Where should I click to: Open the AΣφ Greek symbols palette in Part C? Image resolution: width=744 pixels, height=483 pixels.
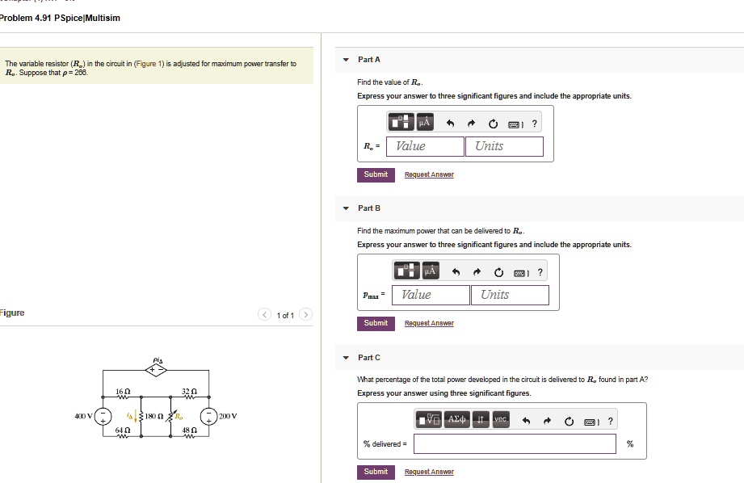point(456,419)
